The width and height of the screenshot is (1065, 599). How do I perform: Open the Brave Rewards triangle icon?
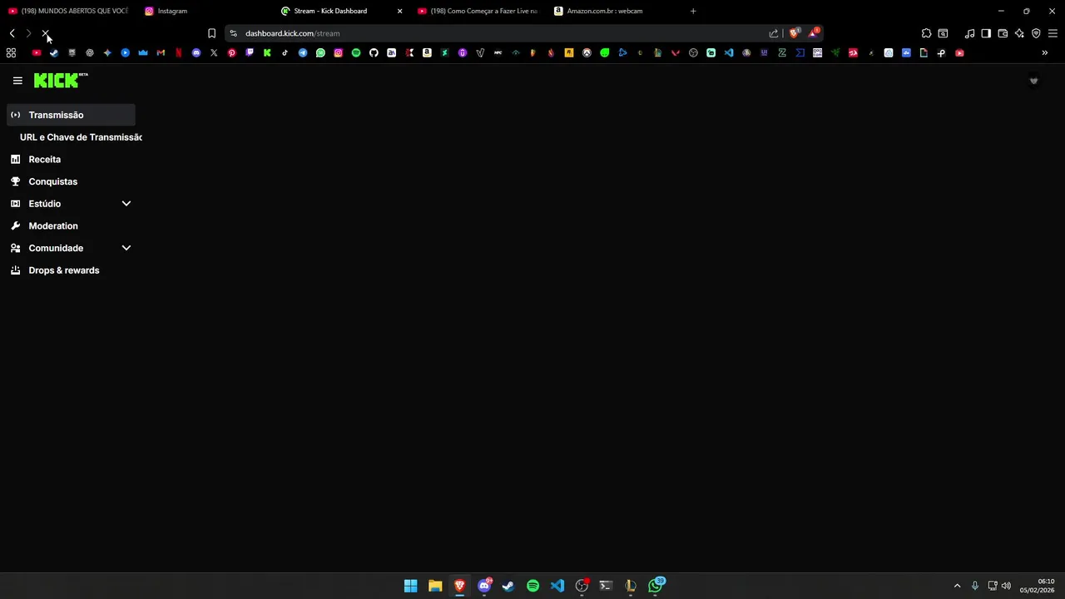tap(814, 33)
